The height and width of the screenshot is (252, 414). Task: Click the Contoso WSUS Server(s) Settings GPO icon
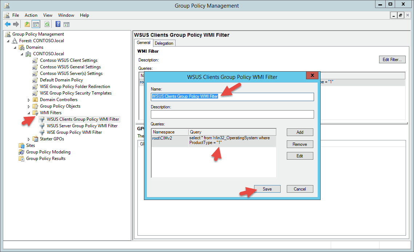35,73
